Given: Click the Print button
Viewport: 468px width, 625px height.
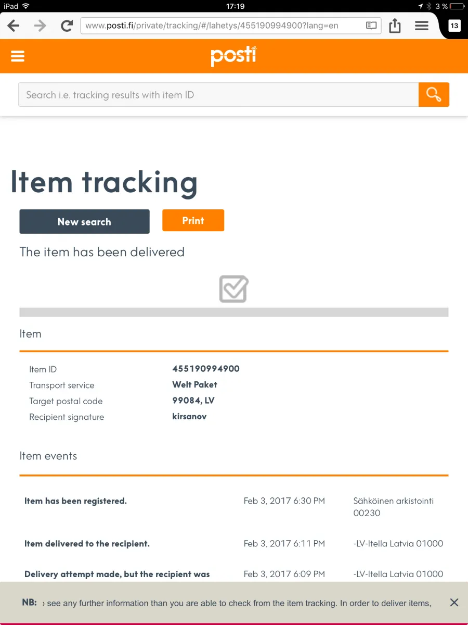Looking at the screenshot, I should click(193, 220).
